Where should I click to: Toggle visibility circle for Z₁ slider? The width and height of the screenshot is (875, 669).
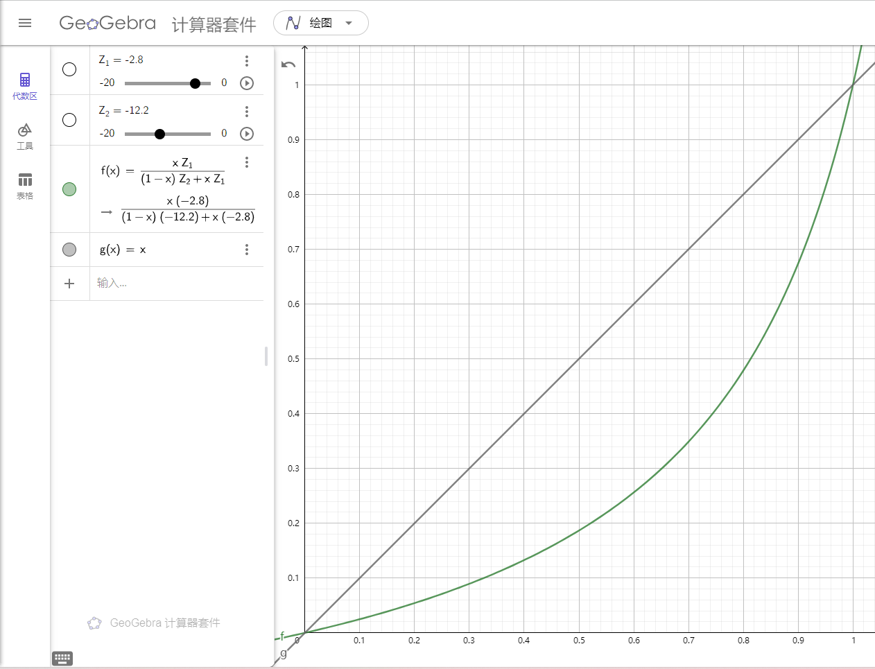[69, 69]
